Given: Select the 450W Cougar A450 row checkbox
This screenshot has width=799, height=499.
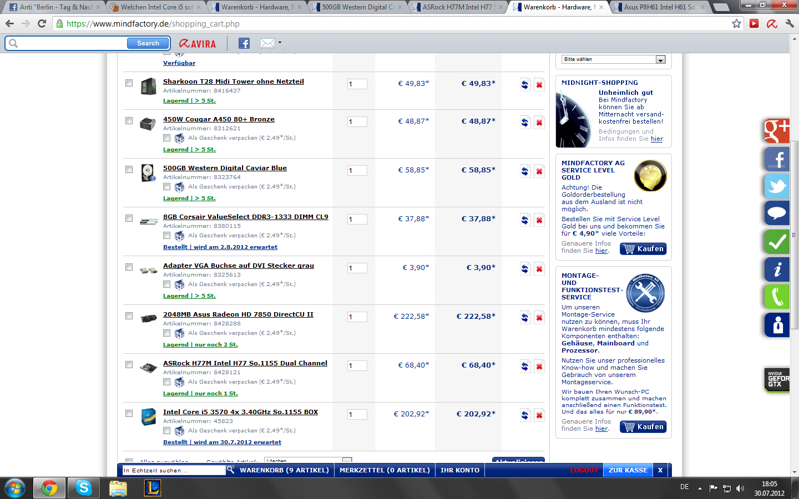Looking at the screenshot, I should [129, 121].
